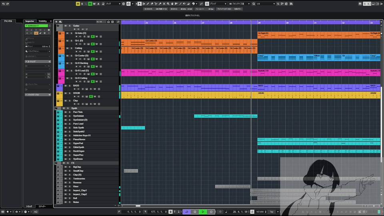Click the tempo value 167.000 field
This screenshot has height=216, width=384.
point(260,212)
